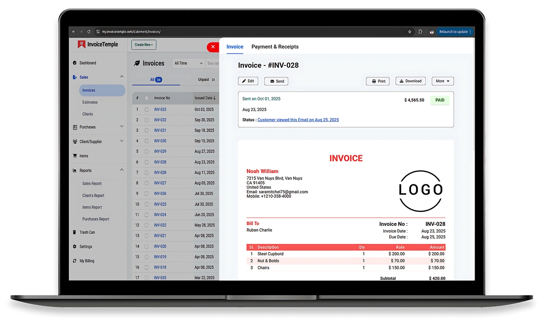Click the My Billing icon
Image resolution: width=553 pixels, height=326 pixels.
coord(75,261)
